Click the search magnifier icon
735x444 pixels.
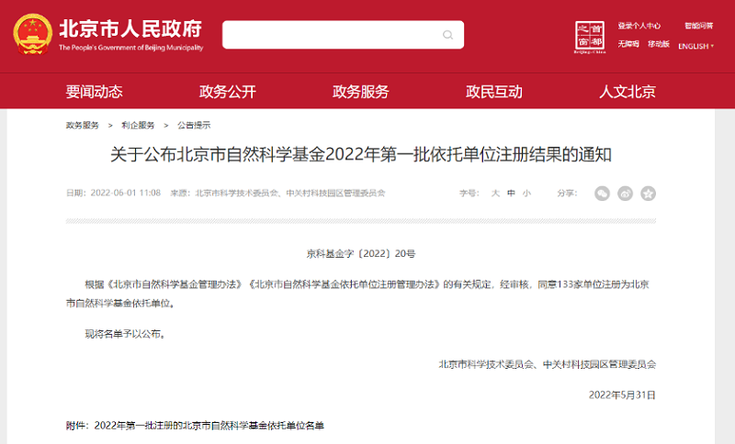coord(448,35)
